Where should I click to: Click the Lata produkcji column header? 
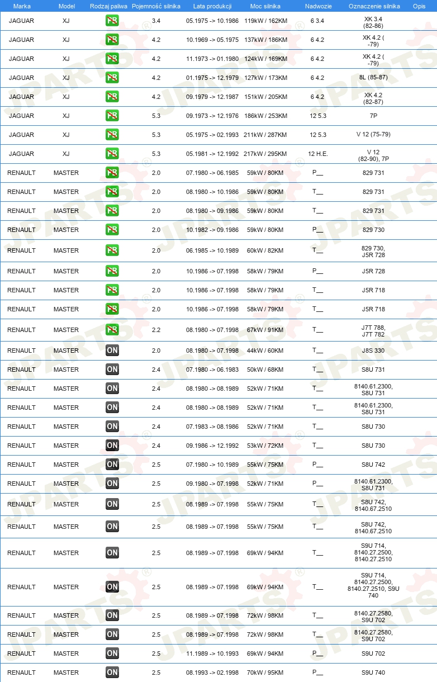(212, 6)
